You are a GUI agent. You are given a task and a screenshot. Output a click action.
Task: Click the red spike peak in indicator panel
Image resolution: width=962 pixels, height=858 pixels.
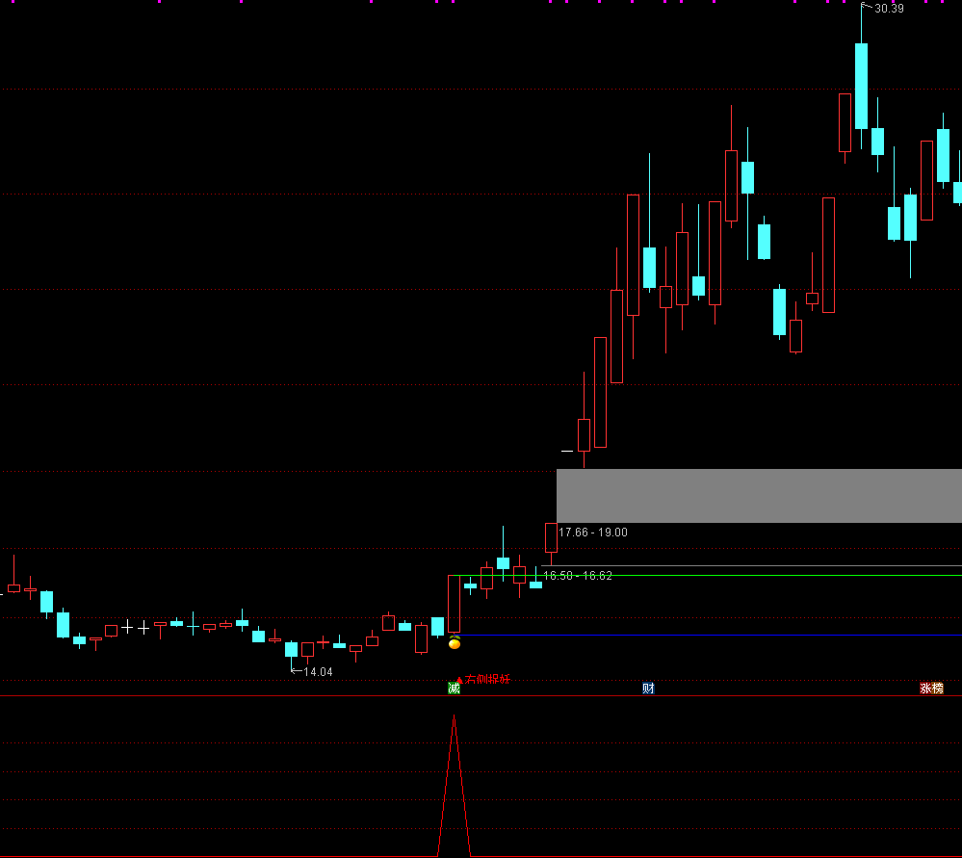tap(455, 717)
